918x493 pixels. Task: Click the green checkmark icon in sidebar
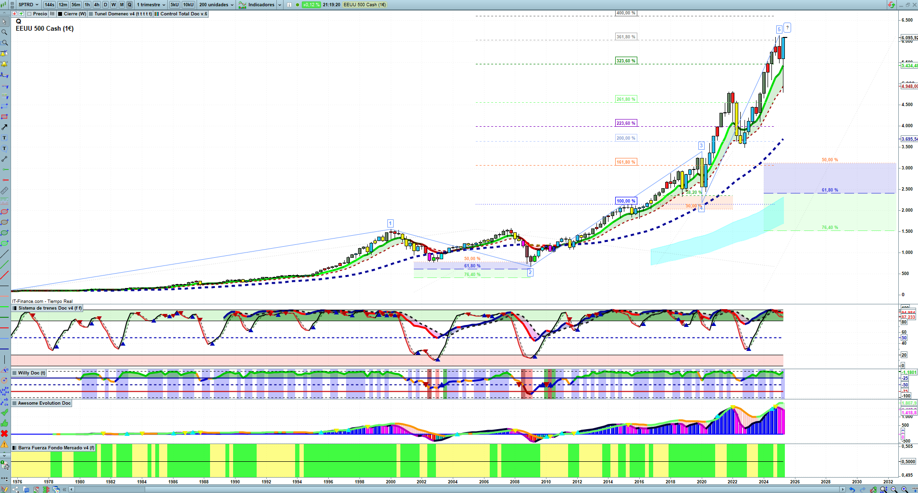[x=4, y=412]
